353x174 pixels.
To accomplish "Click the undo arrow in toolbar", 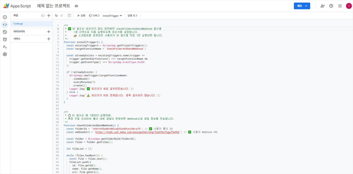I will click(56, 16).
